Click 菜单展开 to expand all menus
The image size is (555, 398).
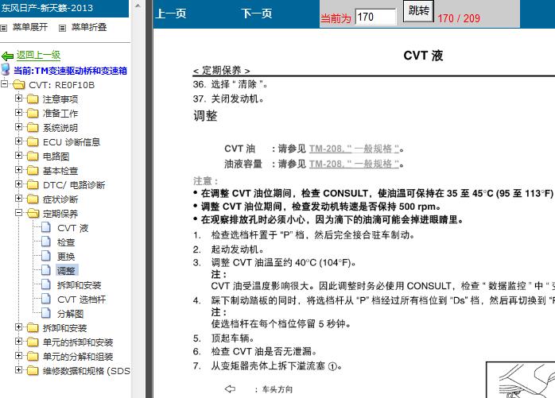tap(30, 28)
